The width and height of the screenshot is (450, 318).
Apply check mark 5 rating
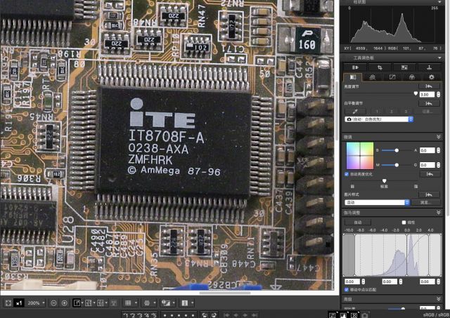154,315
